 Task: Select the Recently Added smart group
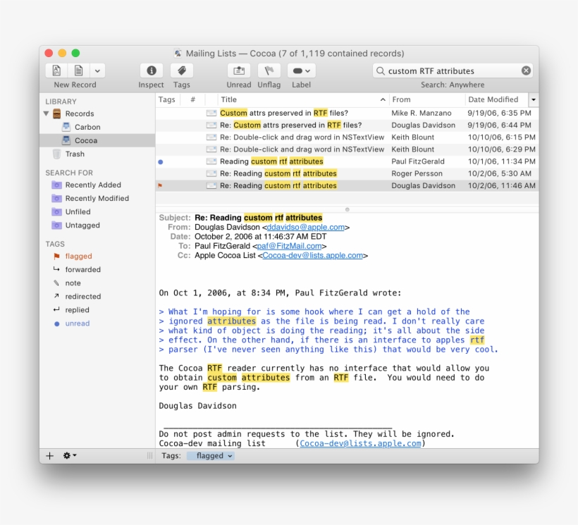pyautogui.click(x=92, y=185)
